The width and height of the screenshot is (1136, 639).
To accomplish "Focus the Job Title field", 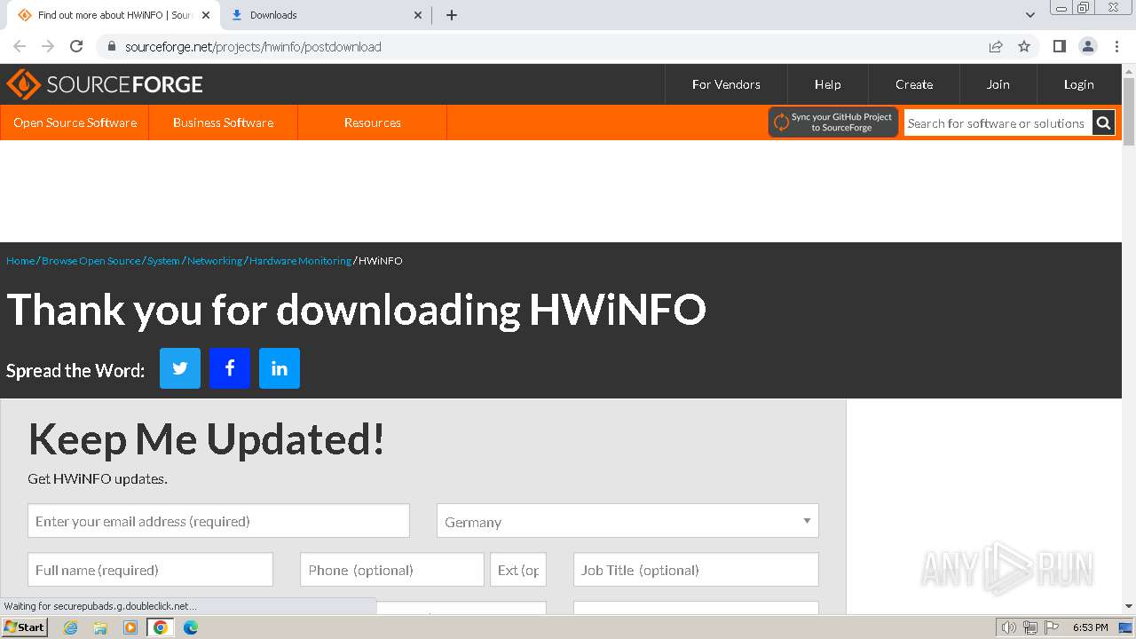I will click(x=696, y=570).
